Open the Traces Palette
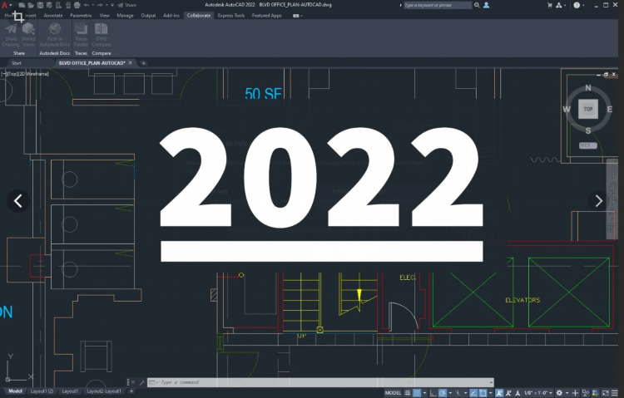624x398 pixels. point(81,35)
